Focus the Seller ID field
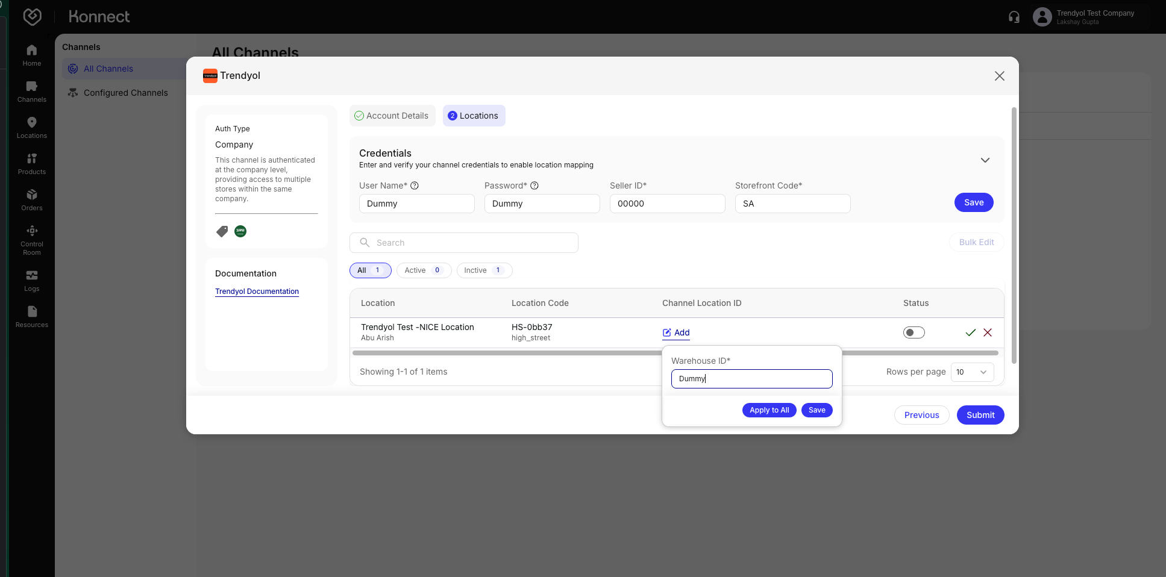This screenshot has height=577, width=1166. [x=668, y=204]
